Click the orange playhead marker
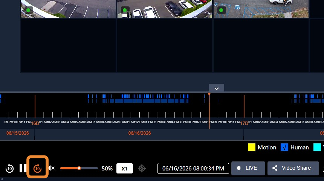The height and width of the screenshot is (181, 324). [209, 94]
